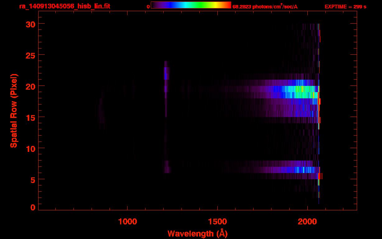Click the spatial row tick label 25
This screenshot has height=239, width=382.
[x=30, y=55]
